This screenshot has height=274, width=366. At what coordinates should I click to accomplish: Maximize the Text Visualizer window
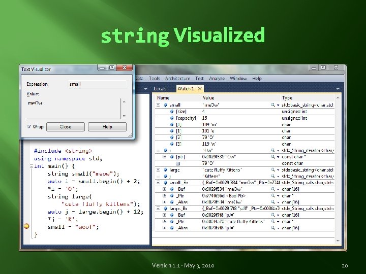click(x=112, y=67)
